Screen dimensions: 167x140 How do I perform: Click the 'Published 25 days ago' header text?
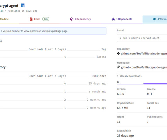[x=22, y=11]
